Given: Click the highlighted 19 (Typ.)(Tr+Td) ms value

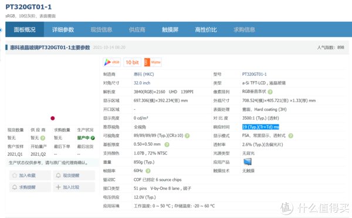Looking at the screenshot, I should [260, 127].
